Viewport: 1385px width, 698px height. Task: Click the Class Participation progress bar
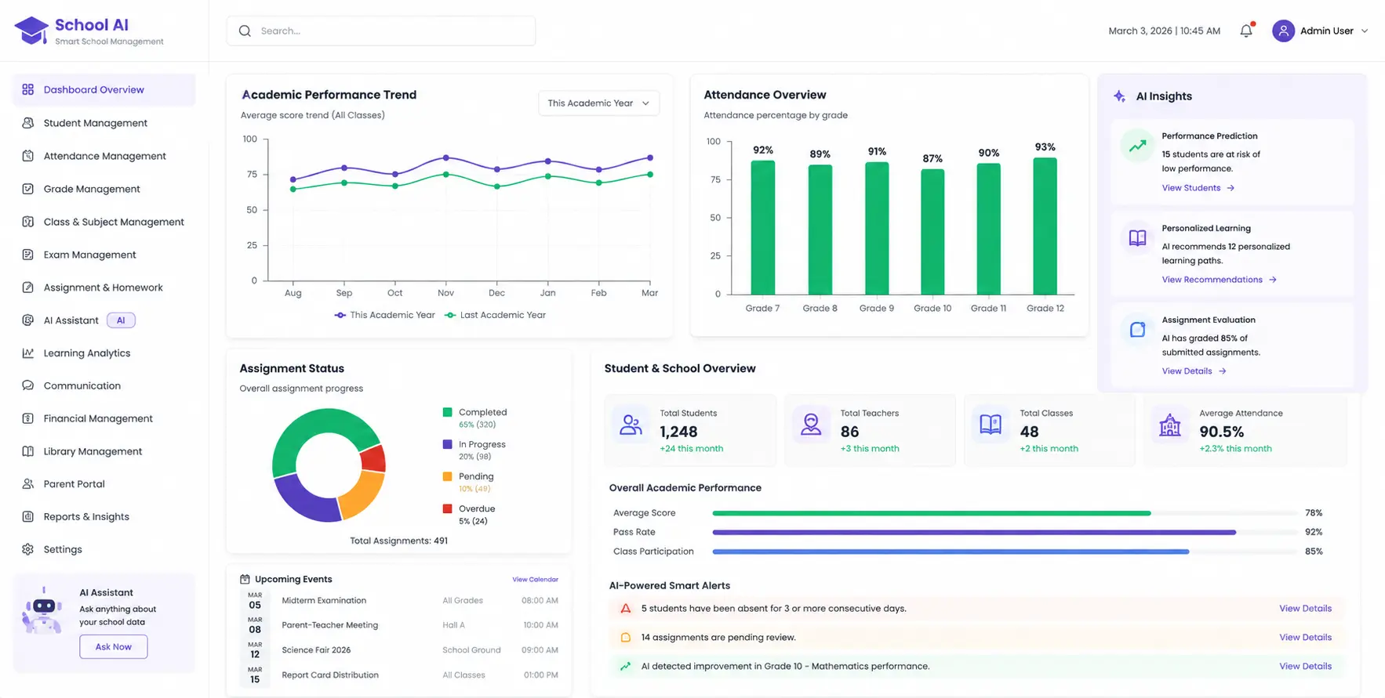tap(1005, 552)
